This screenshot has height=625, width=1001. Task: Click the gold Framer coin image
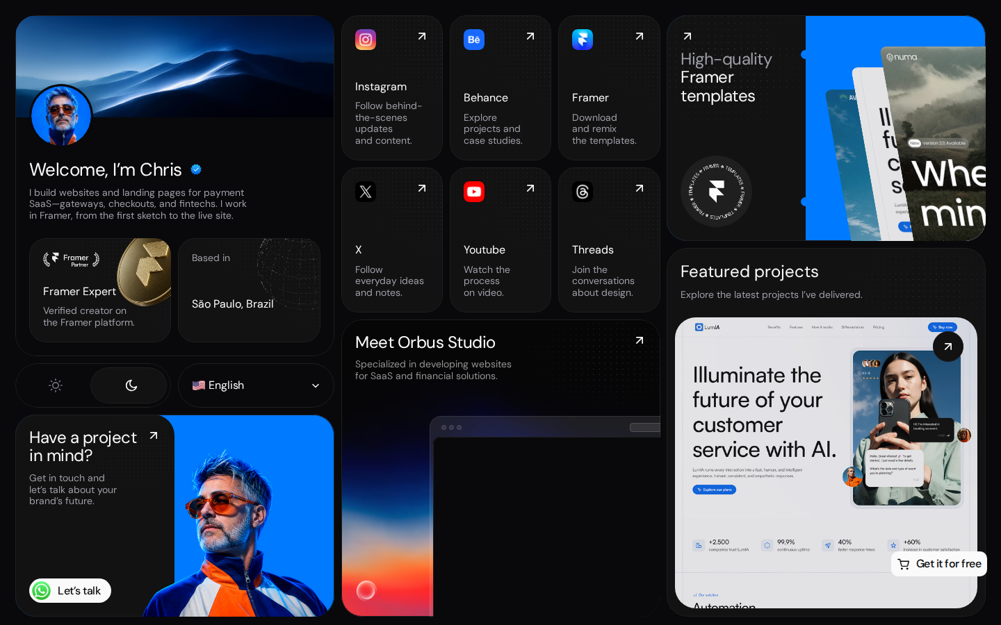(145, 272)
